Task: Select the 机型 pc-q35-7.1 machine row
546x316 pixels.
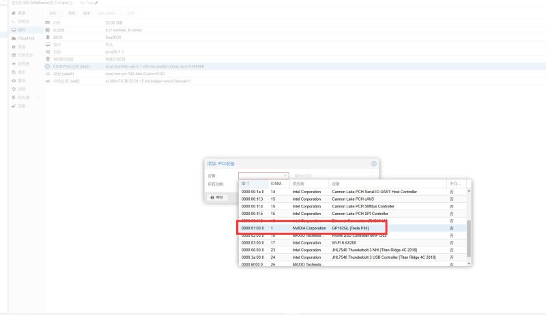Action: 295,52
